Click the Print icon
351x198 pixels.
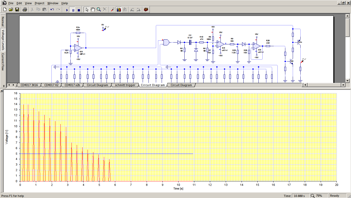click(25, 10)
